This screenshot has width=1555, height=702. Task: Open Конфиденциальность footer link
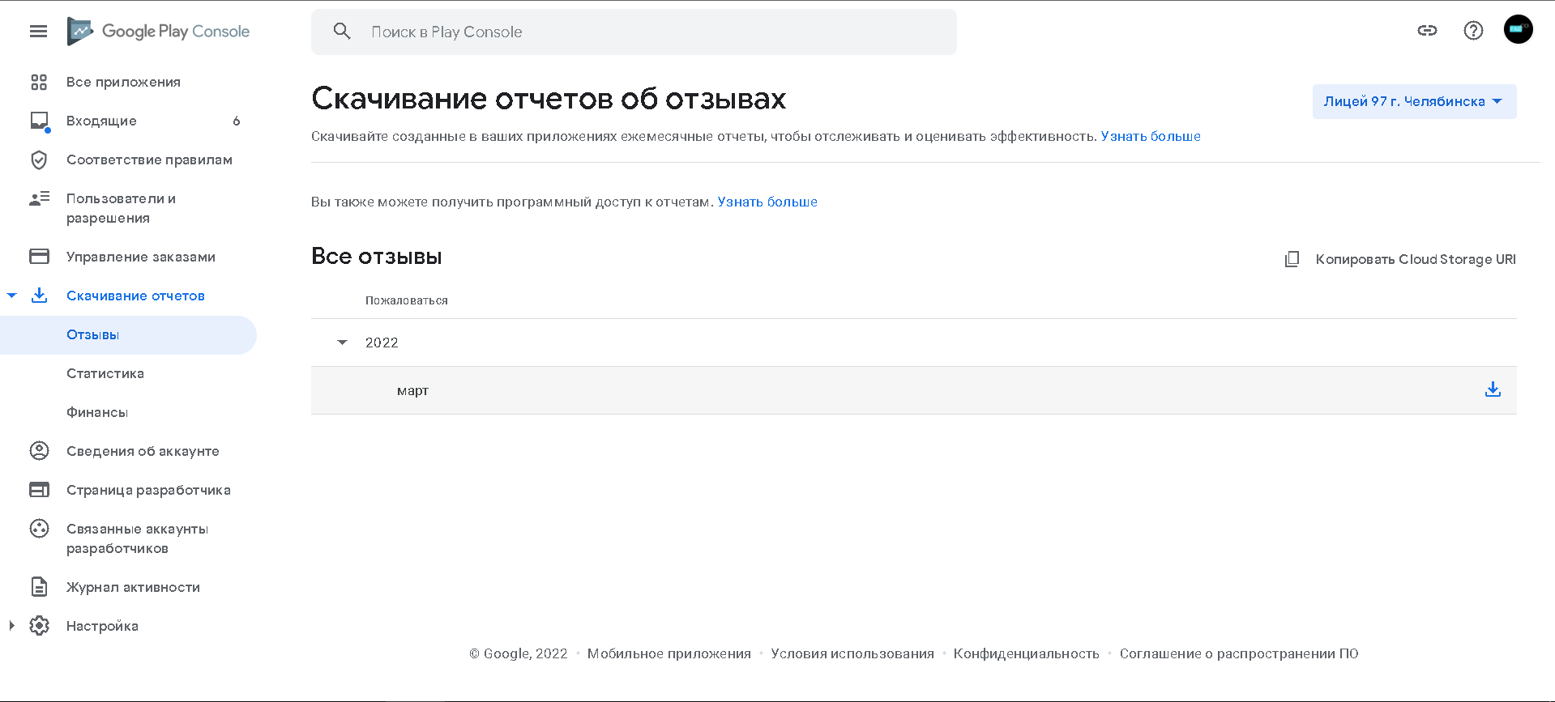point(1027,653)
